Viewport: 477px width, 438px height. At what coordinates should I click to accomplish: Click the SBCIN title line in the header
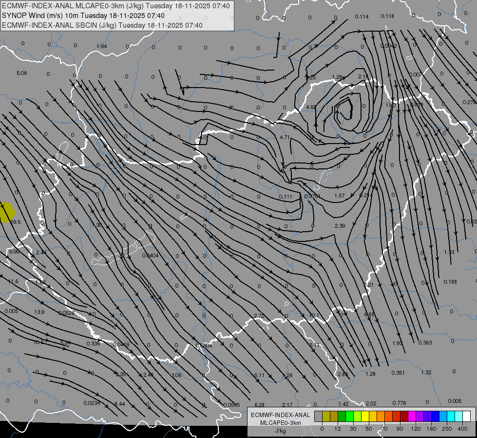(102, 25)
